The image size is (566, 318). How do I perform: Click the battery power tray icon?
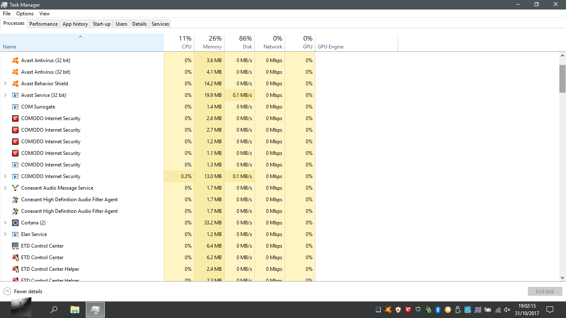pos(488,310)
